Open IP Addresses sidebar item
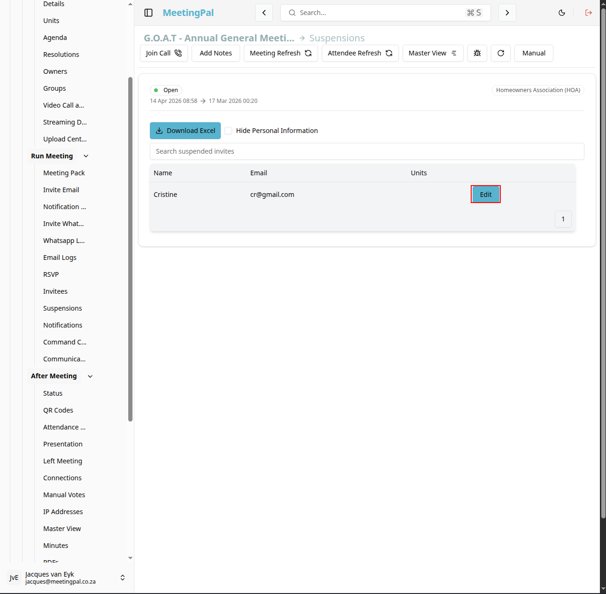Screen dimensions: 606x594 (63, 512)
